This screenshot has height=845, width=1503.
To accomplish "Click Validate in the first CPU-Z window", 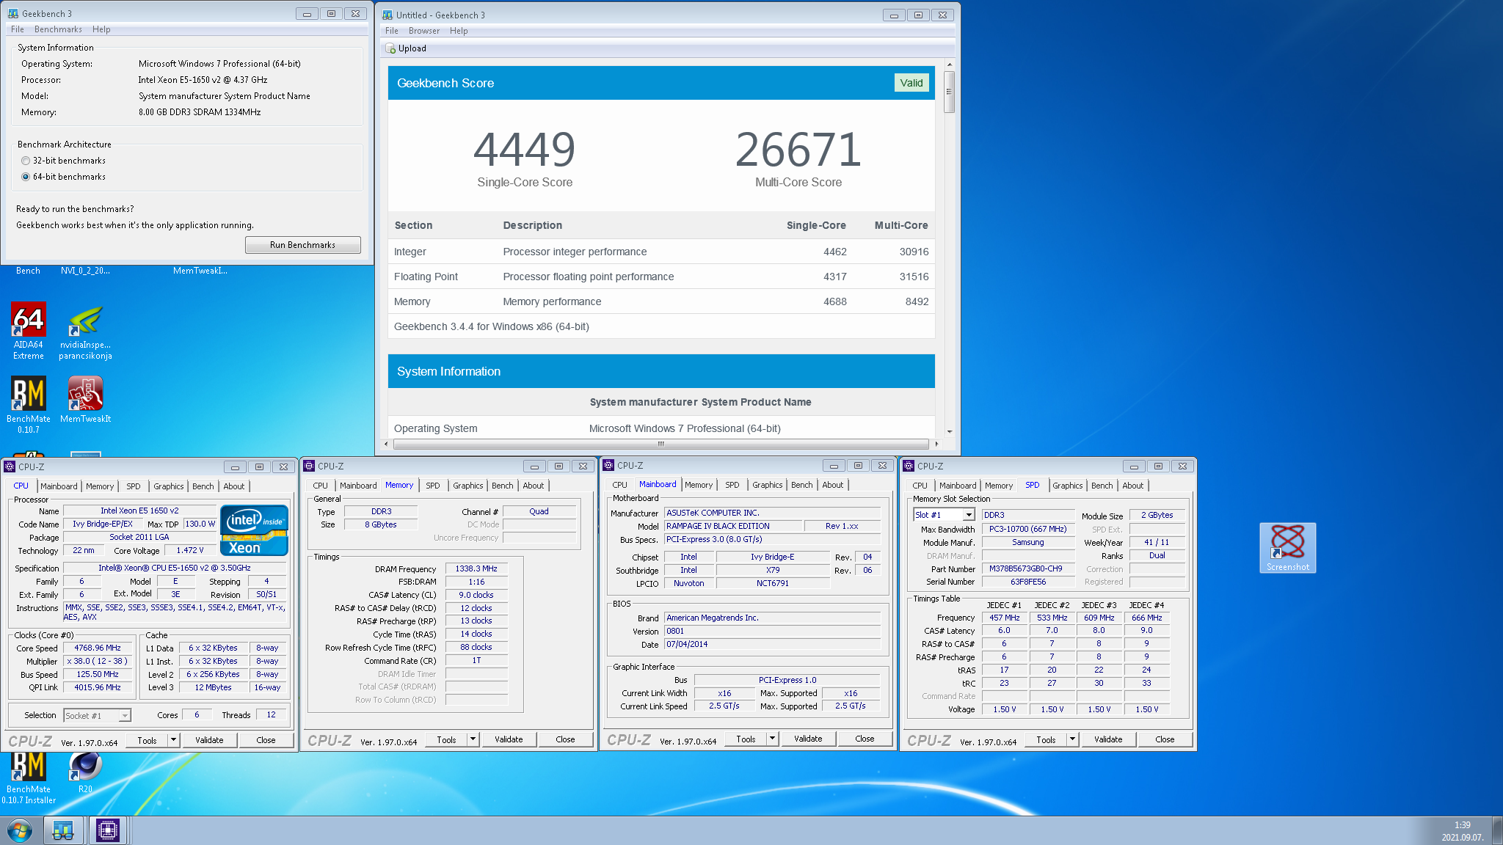I will [209, 740].
